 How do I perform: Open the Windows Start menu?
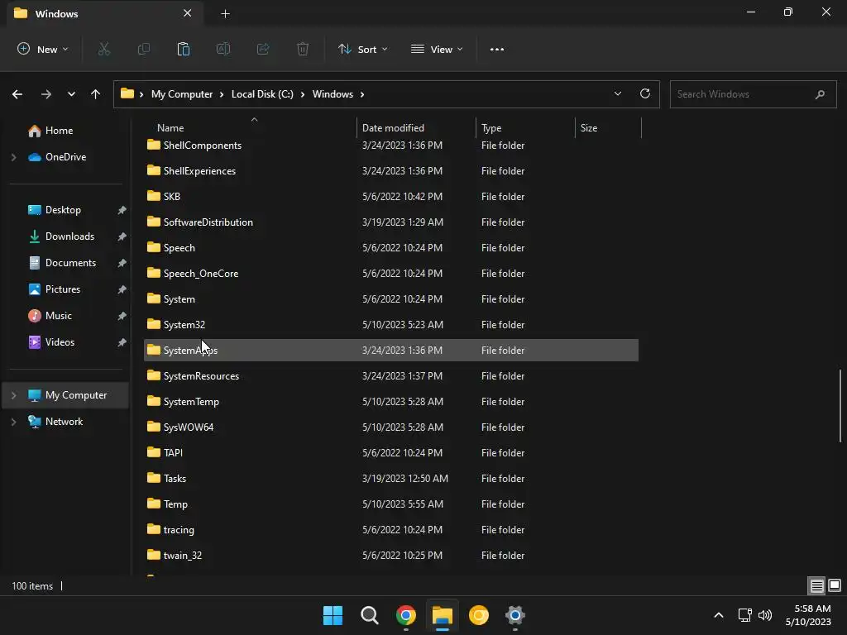333,615
